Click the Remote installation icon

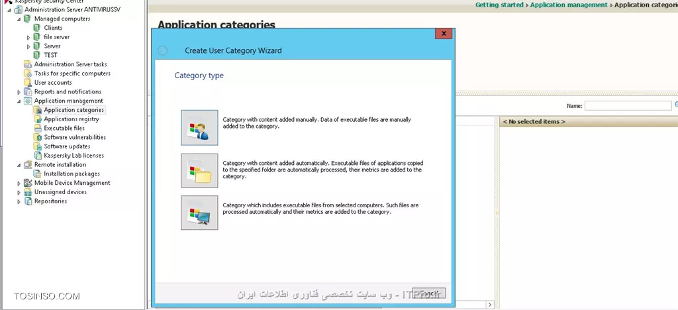pyautogui.click(x=28, y=164)
